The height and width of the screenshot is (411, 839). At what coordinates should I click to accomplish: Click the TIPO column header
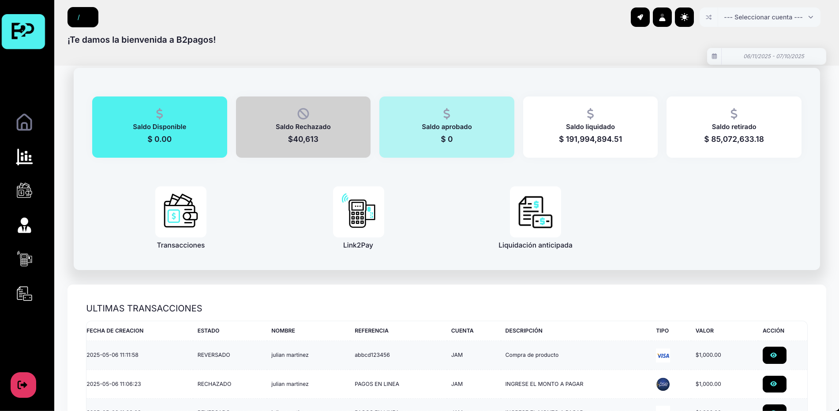pyautogui.click(x=662, y=331)
